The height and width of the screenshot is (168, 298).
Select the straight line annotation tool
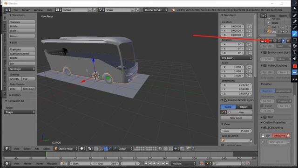click(x=295, y=28)
